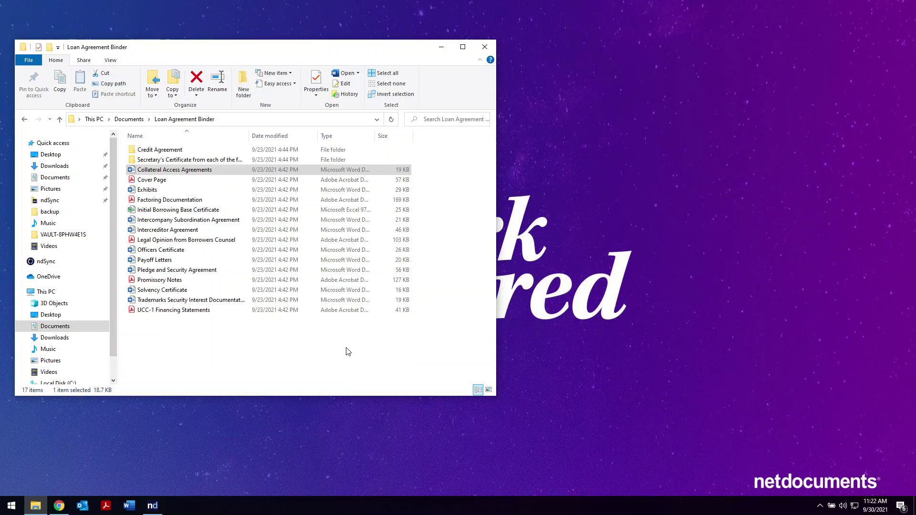
Task: Sort by Date modified column header
Action: (x=282, y=136)
